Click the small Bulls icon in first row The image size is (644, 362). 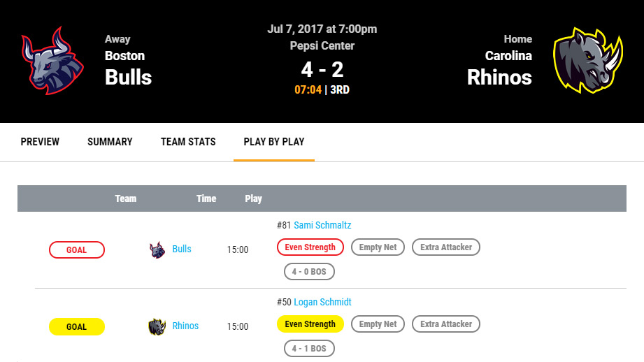(x=157, y=249)
